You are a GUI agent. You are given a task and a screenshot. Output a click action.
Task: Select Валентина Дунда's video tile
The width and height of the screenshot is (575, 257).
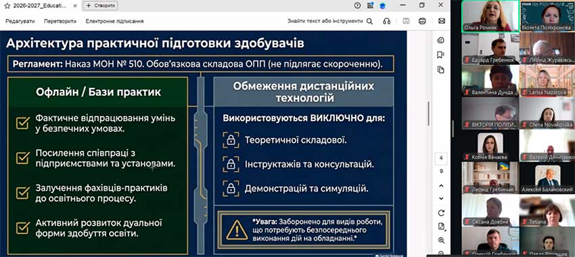(490, 80)
